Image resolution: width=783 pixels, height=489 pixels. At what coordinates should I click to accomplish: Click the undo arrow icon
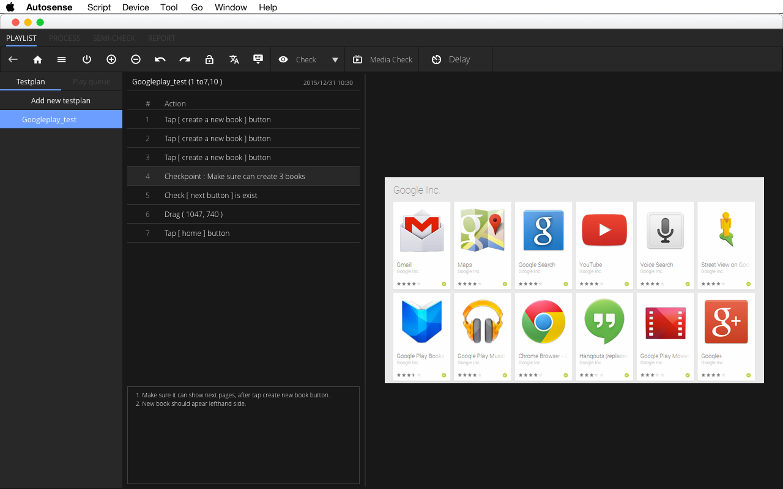160,59
